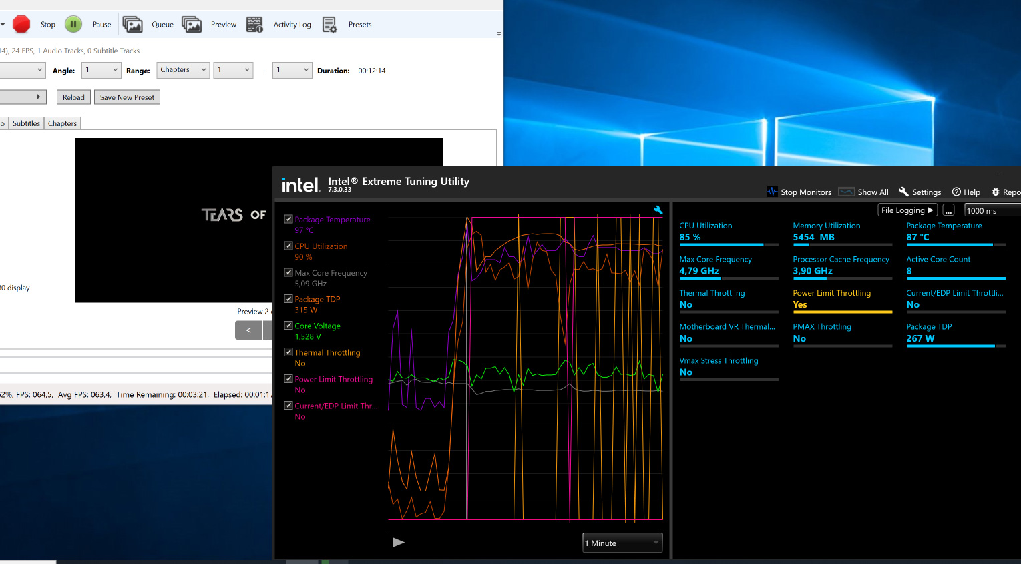Viewport: 1021px width, 564px height.
Task: Click Processor Cache Frequency 3,90 GHz value
Action: coord(813,271)
